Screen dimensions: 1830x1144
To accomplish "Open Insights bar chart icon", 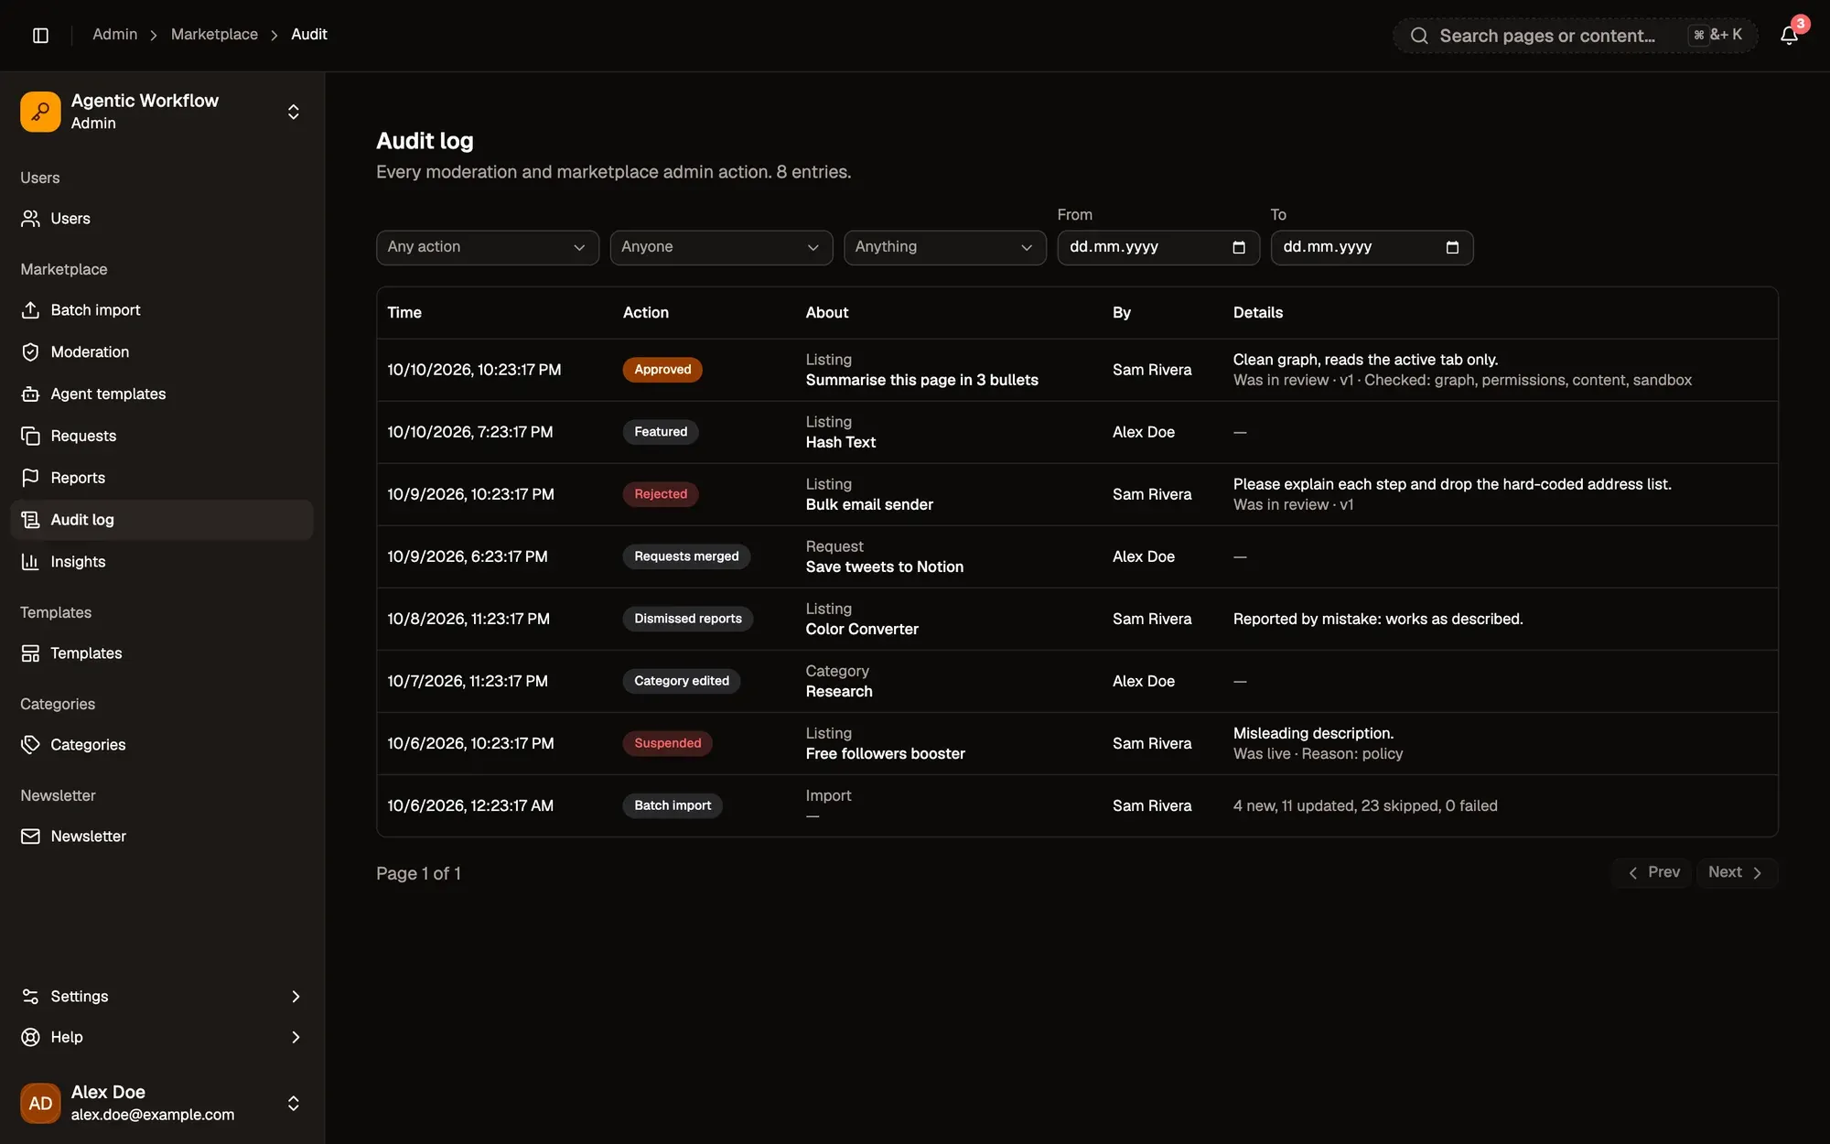I will [x=30, y=562].
